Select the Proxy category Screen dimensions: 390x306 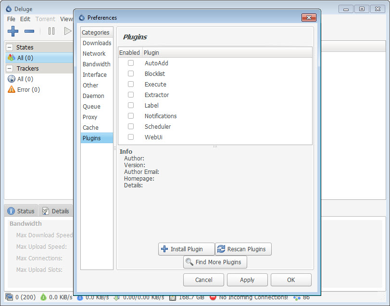click(x=97, y=117)
